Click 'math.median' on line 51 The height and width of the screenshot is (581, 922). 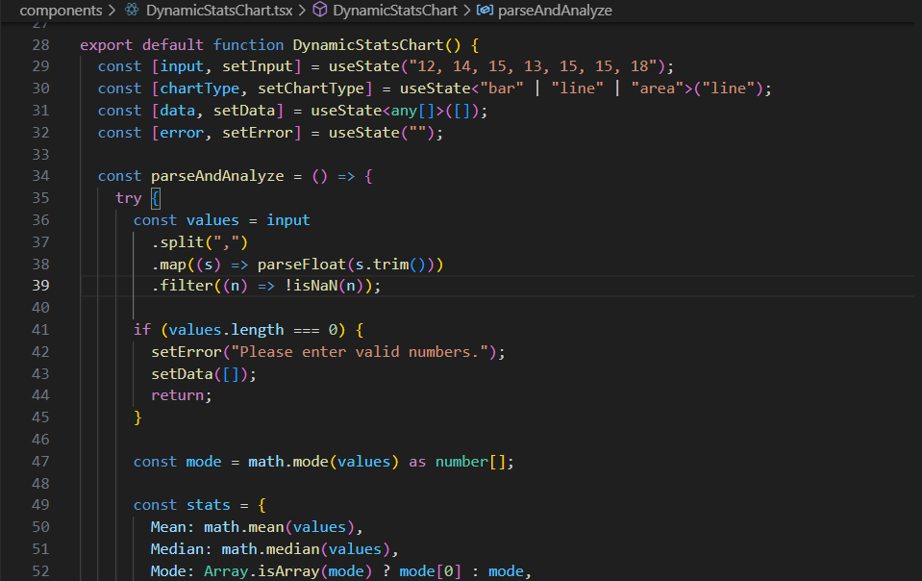(x=270, y=549)
